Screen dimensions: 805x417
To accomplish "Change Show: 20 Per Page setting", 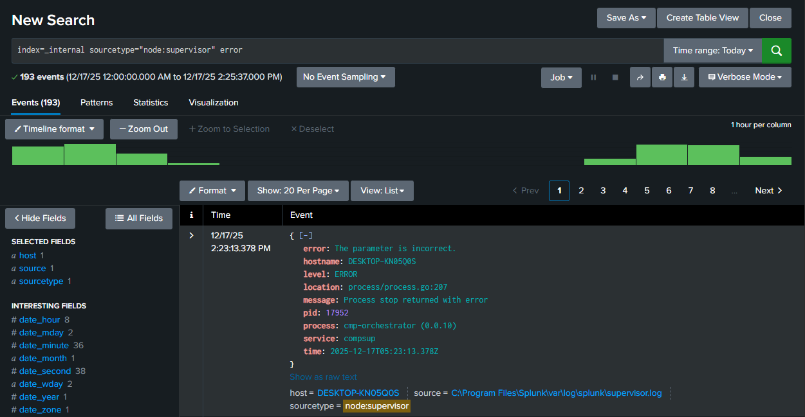I will 298,191.
